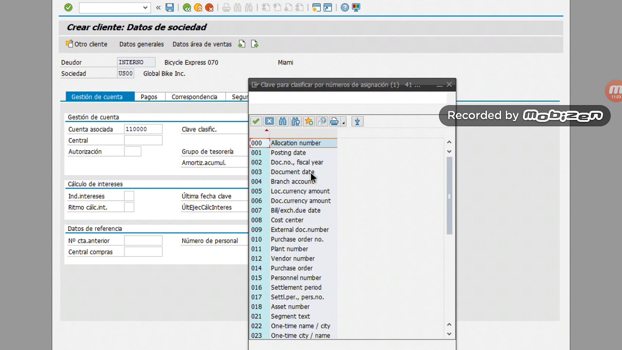The width and height of the screenshot is (622, 350).
Task: Click the scroll-up arrow at list top
Action: [x=449, y=142]
